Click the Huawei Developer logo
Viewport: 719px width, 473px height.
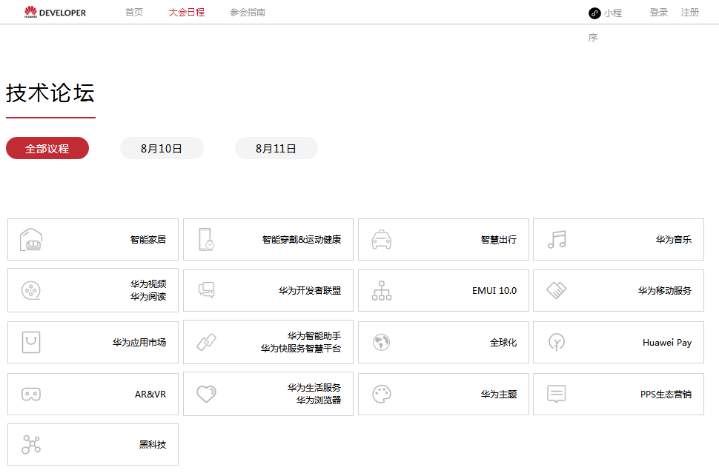tap(55, 12)
